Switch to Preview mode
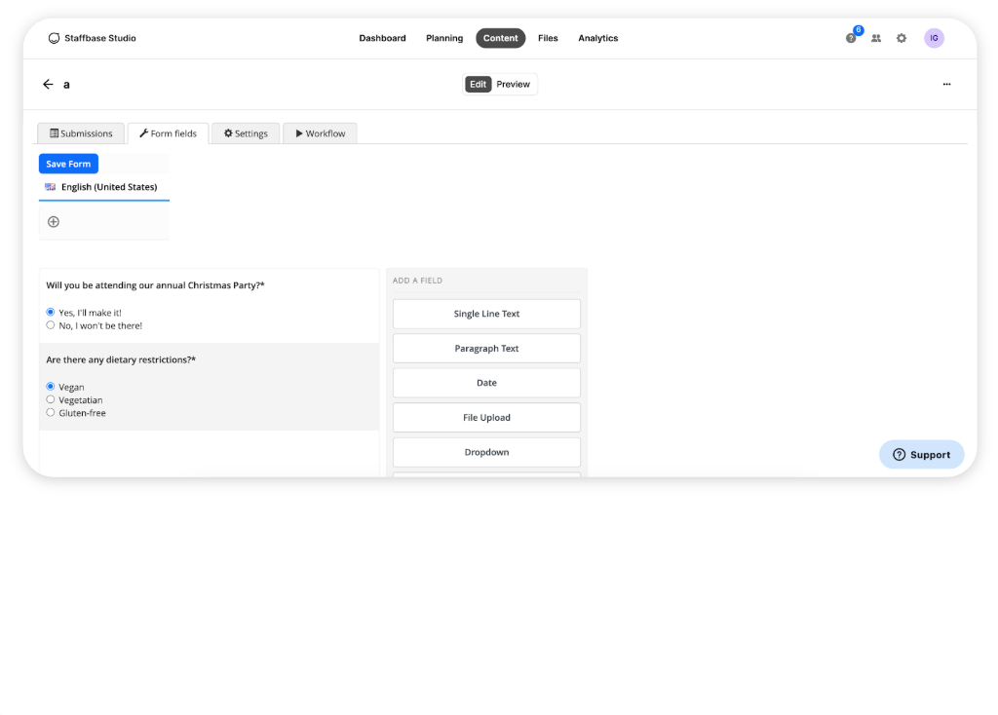Screen dimensions: 998x715 pyautogui.click(x=513, y=84)
